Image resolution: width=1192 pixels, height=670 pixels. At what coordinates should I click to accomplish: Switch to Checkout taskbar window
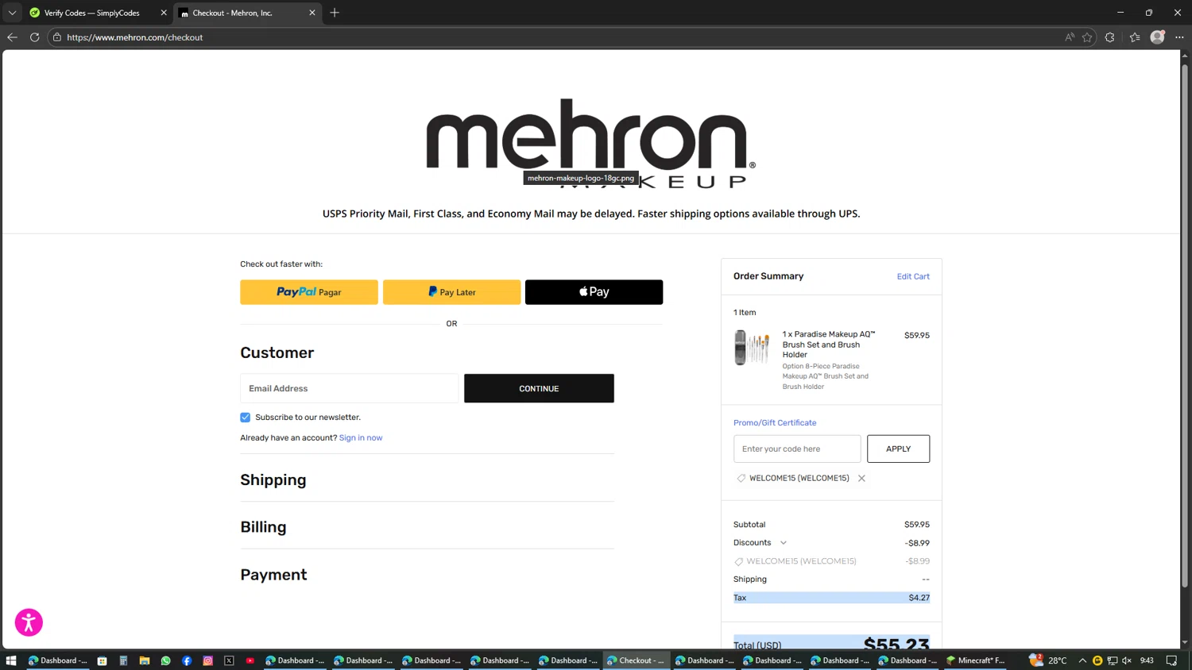point(636,660)
